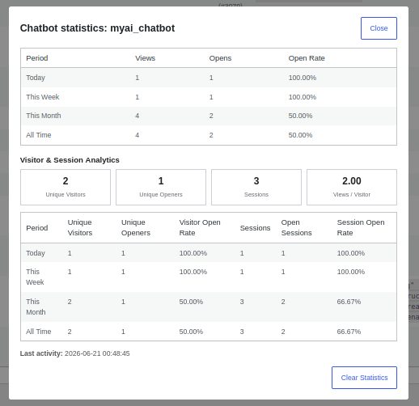Click the Chatbot statistics: myai_chatbot title
The height and width of the screenshot is (406, 419).
click(97, 28)
